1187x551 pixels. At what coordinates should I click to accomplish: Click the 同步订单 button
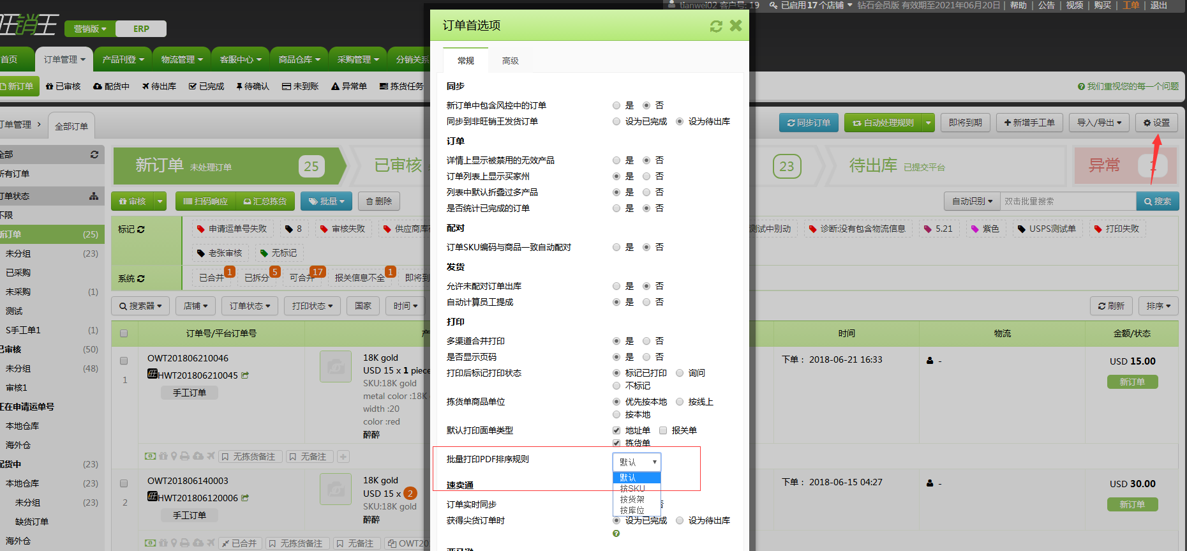click(x=809, y=123)
